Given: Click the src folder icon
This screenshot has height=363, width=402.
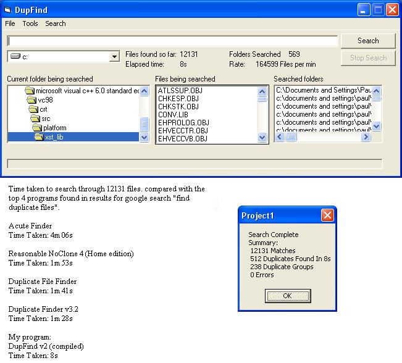Looking at the screenshot, I should [34, 119].
